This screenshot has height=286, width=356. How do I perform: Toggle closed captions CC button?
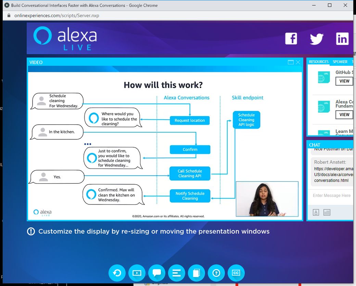(x=236, y=273)
